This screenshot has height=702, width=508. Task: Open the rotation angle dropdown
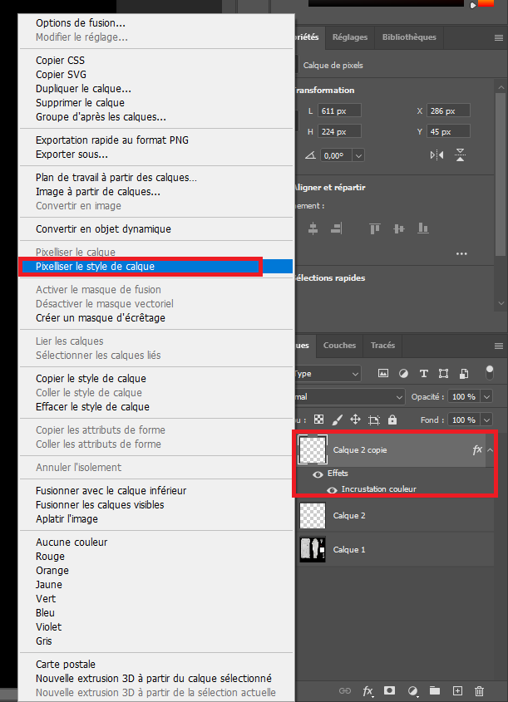pos(358,155)
